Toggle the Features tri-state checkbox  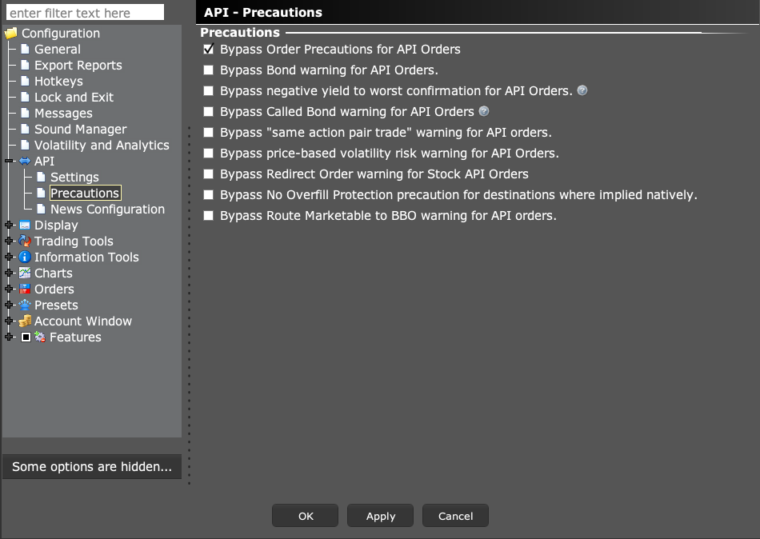pyautogui.click(x=26, y=337)
